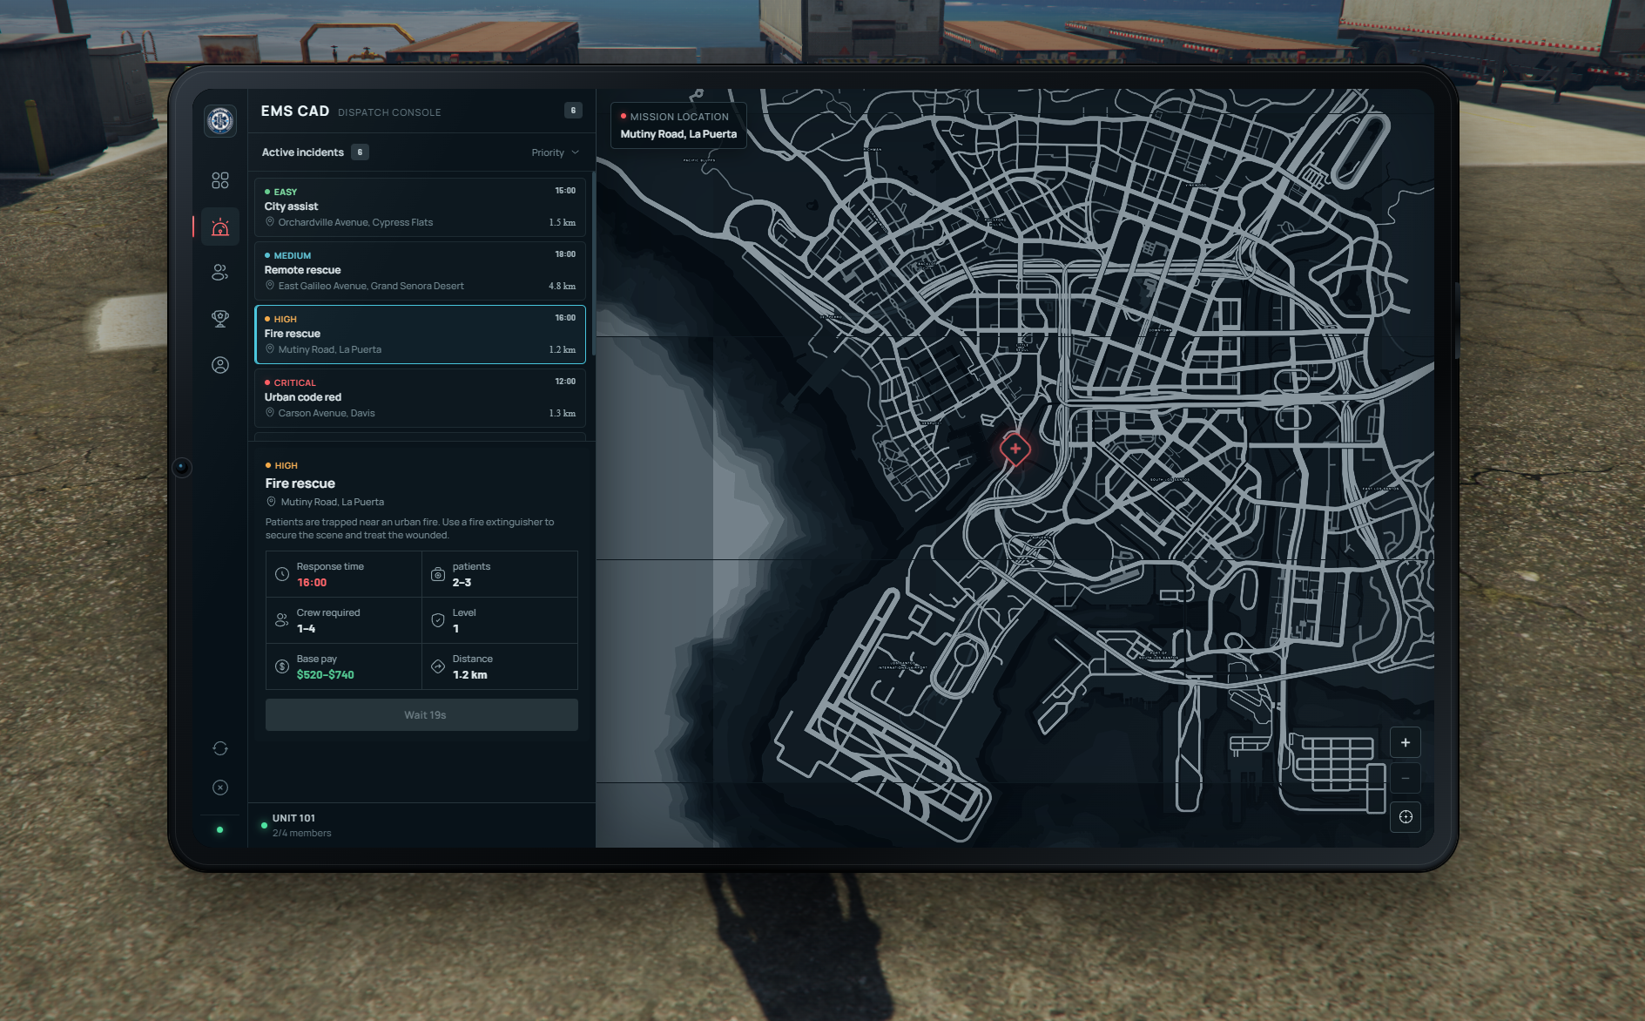Screen dimensions: 1645x1021
Task: Click the CRITICAL priority label
Action: coord(295,383)
